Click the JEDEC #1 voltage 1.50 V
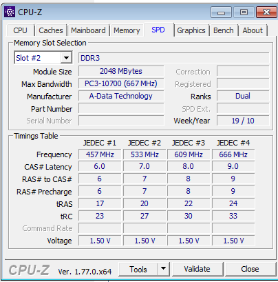 coord(100,241)
